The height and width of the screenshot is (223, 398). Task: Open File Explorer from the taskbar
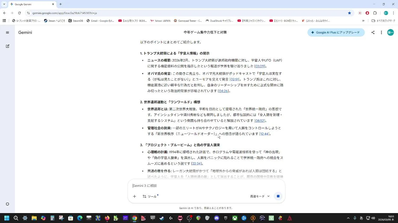pyautogui.click(x=34, y=218)
